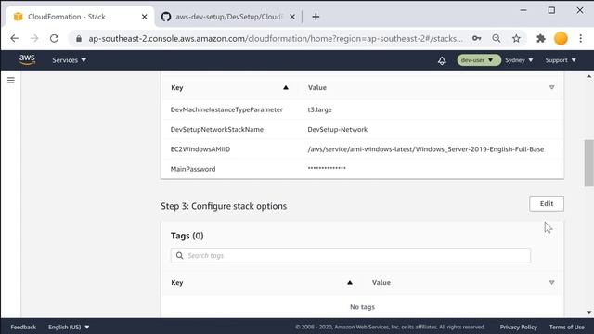This screenshot has height=334, width=594.
Task: Select the t3.large value
Action: 319,109
